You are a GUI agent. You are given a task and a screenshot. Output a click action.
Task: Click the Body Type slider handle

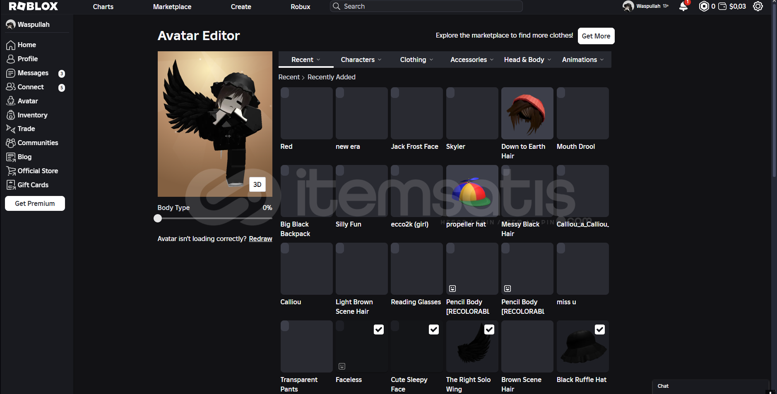click(x=158, y=218)
